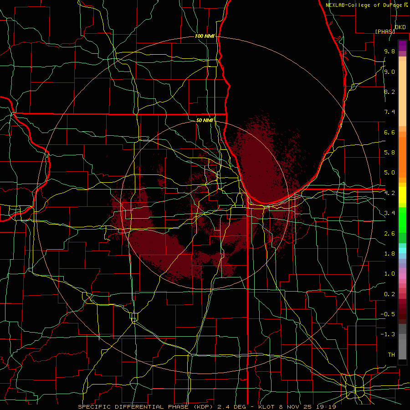410x410 pixels.
Task: Click the "0.2" legend value
Action: point(389,294)
